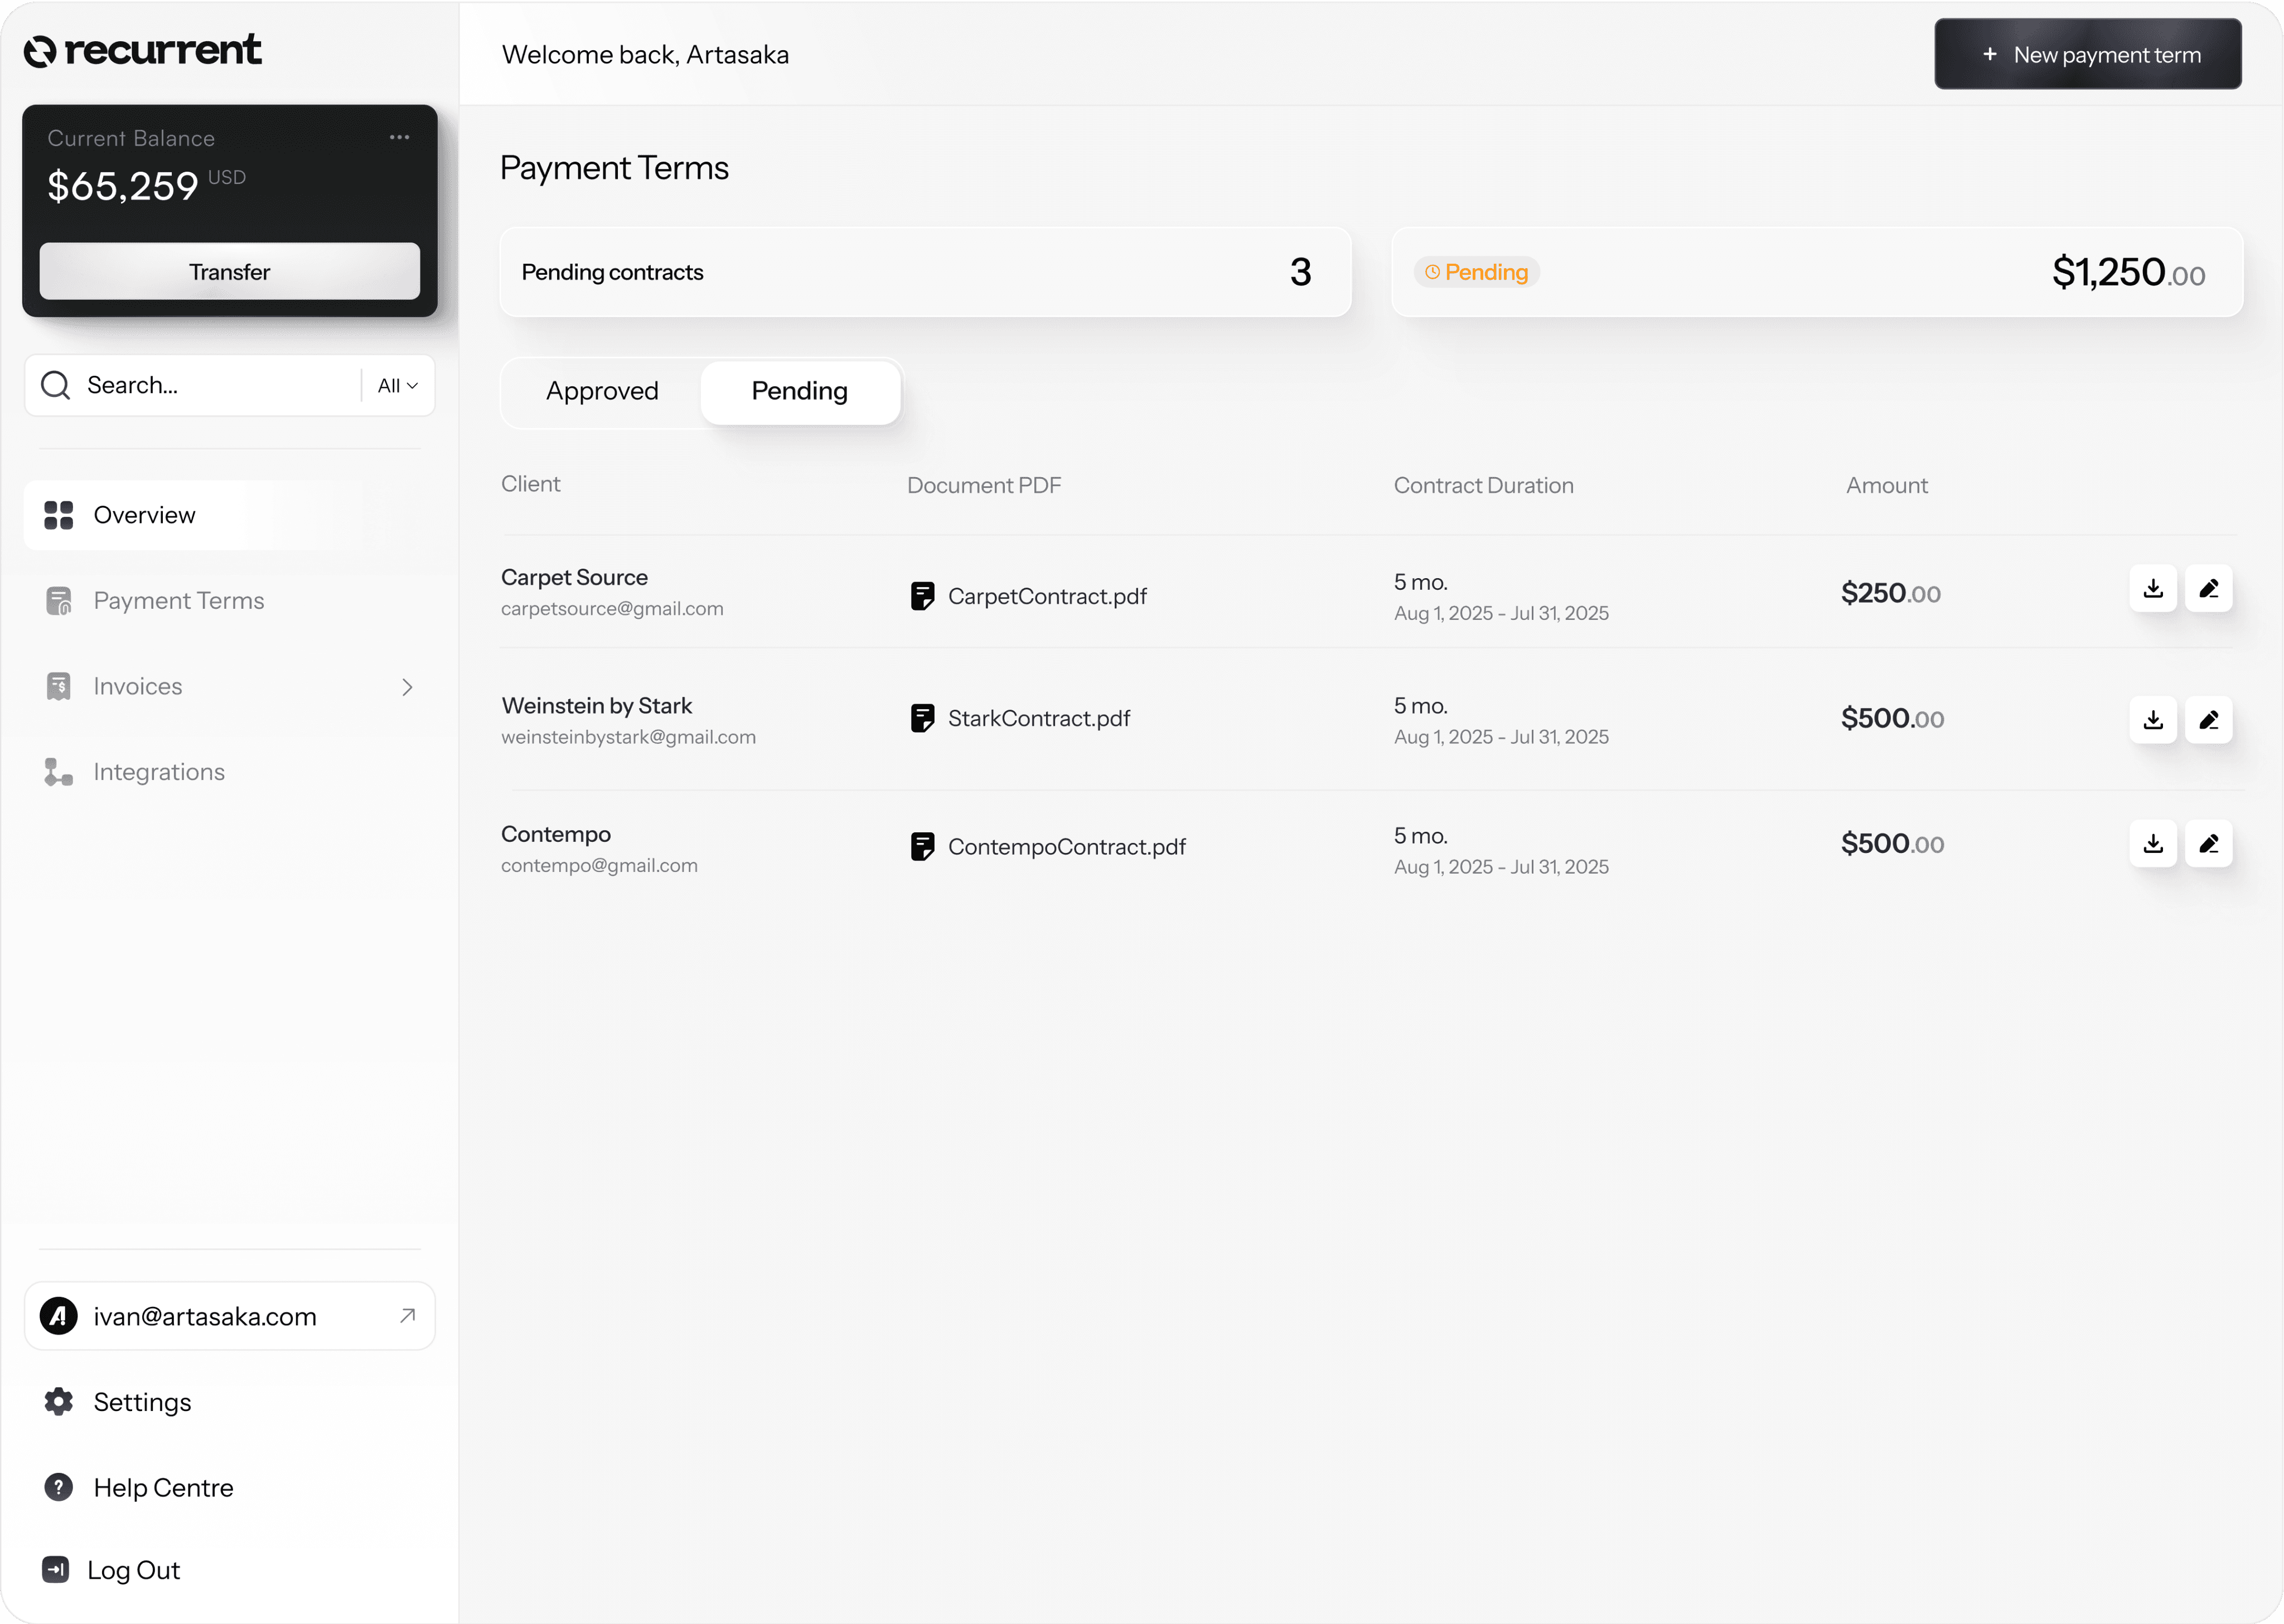Download the StarkContract.pdf file
The width and height of the screenshot is (2284, 1624).
2153,720
